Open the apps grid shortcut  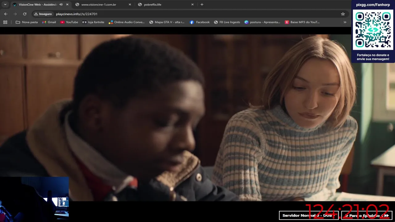coord(5,22)
